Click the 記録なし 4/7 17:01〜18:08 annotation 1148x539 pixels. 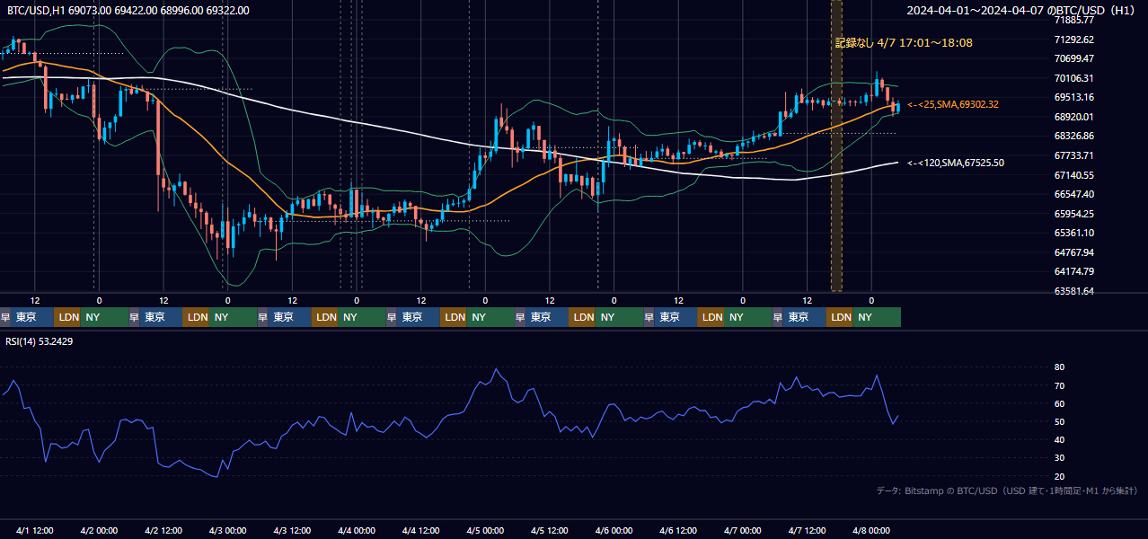coord(904,42)
